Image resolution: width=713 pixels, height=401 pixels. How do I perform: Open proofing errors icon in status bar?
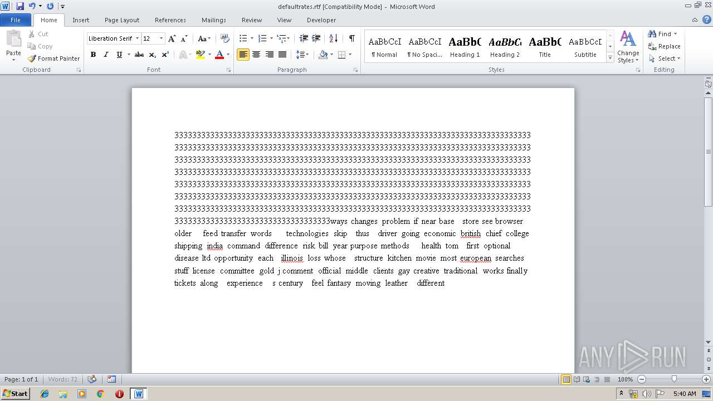[92, 379]
